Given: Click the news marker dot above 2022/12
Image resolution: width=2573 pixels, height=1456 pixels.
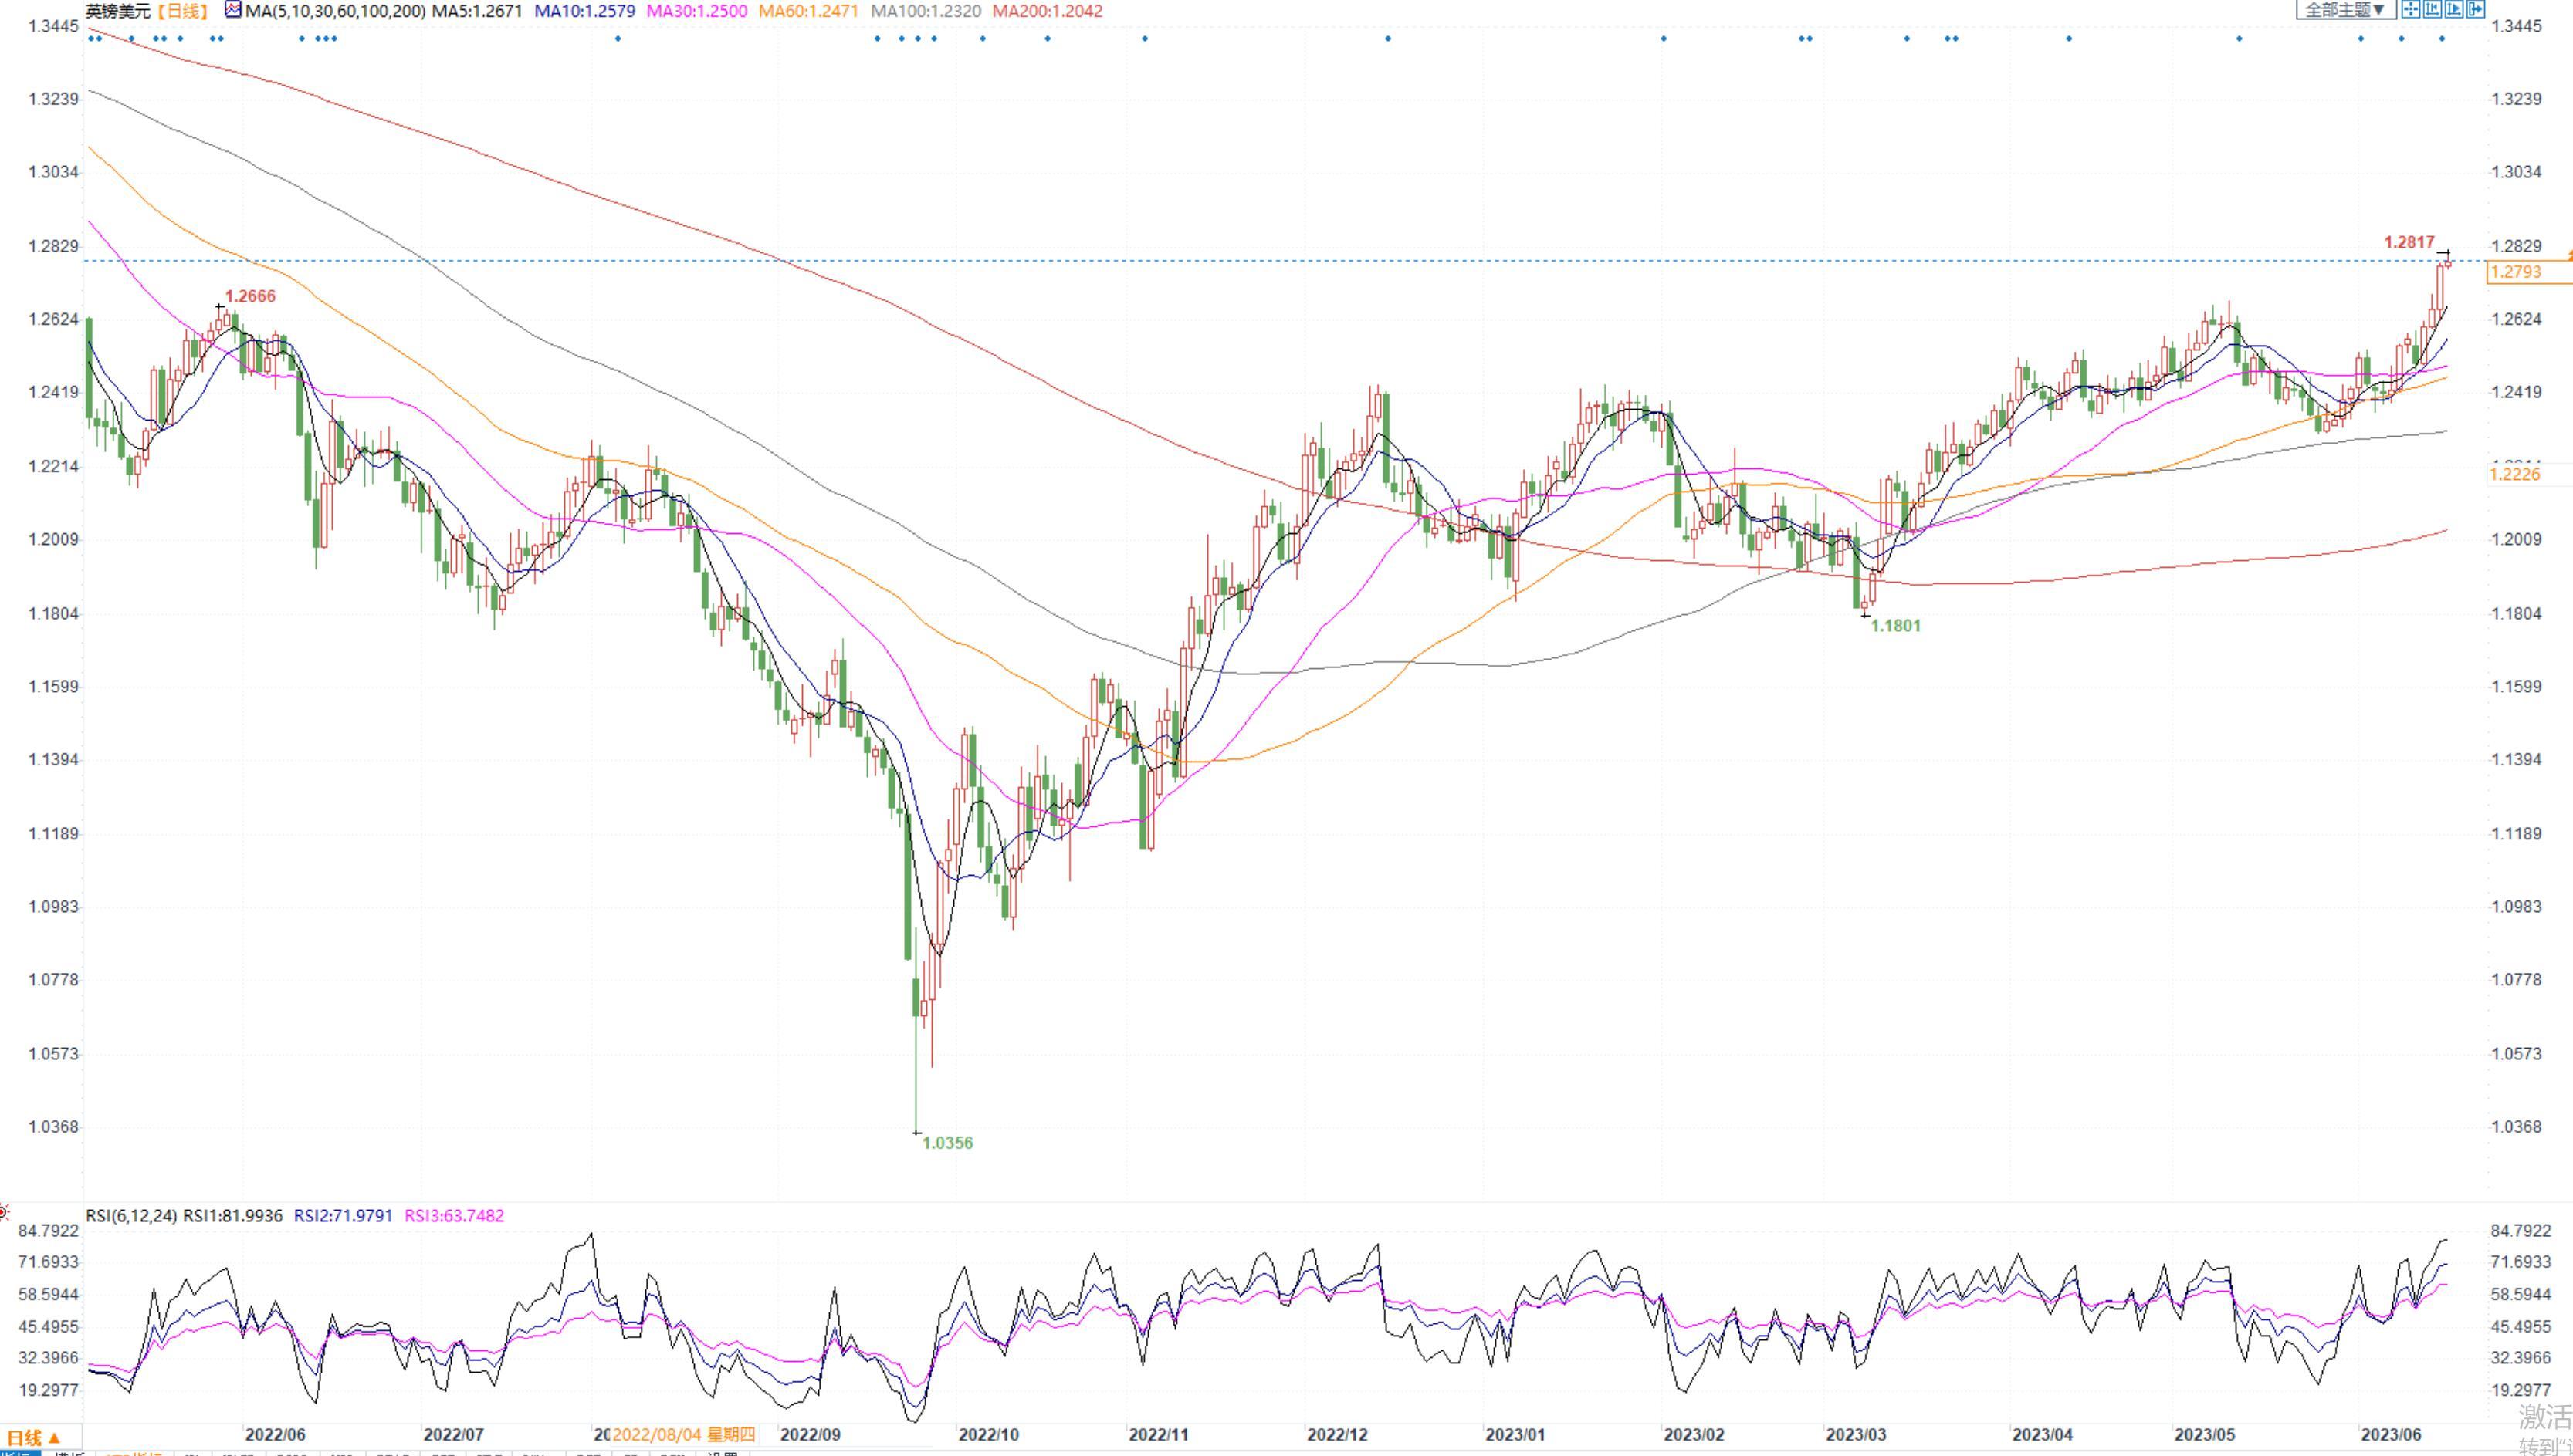Looking at the screenshot, I should coord(1387,39).
